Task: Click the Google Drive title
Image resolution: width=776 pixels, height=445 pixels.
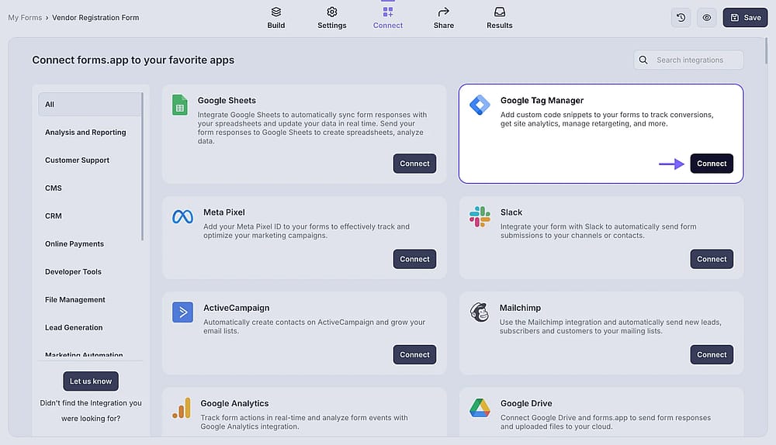Action: click(526, 403)
